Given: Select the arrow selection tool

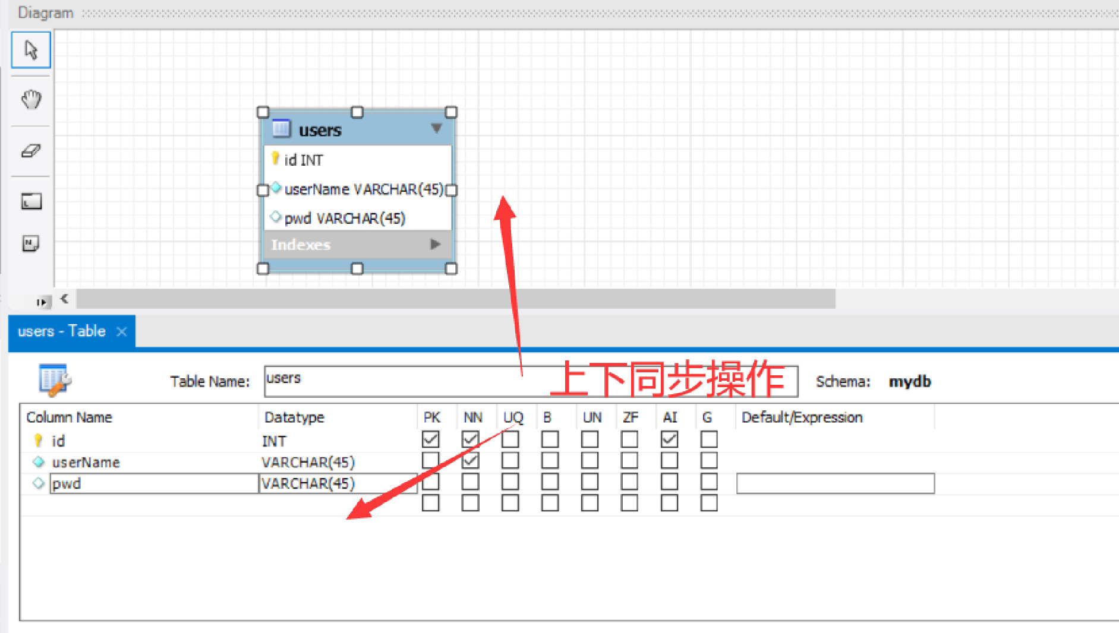Looking at the screenshot, I should point(30,50).
